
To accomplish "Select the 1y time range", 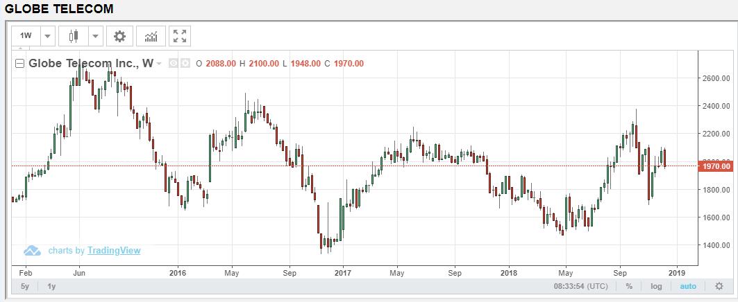I will tap(51, 286).
